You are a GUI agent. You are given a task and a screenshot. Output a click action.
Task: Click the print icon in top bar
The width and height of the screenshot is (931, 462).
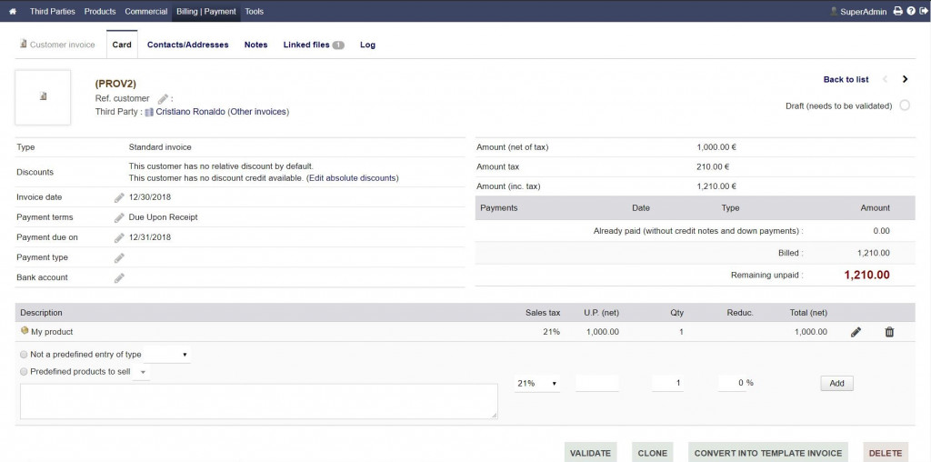[897, 12]
